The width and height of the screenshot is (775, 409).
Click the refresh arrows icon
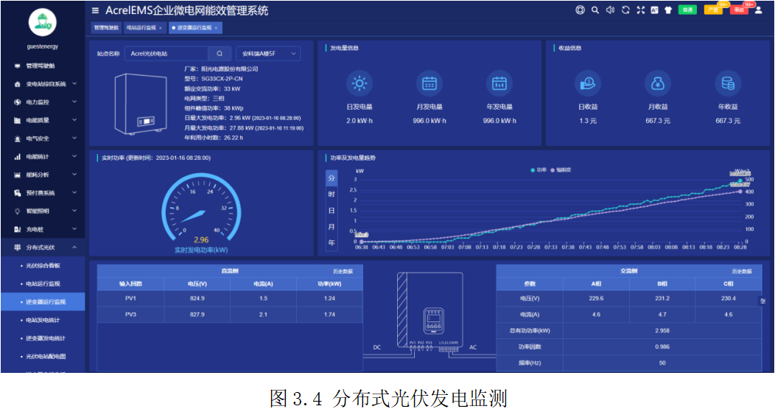coord(625,10)
